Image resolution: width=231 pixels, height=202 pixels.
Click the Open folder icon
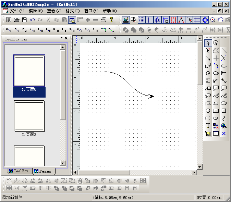[17, 20]
